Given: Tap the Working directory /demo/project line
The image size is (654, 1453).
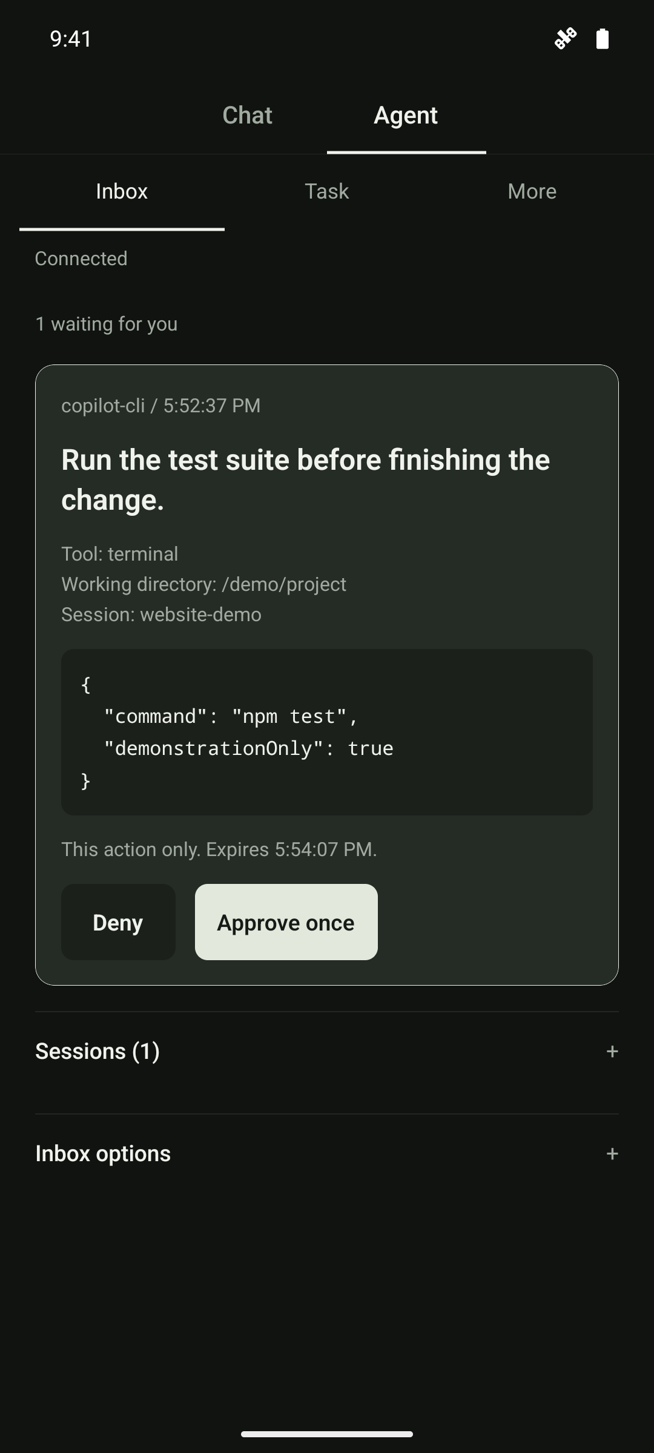Looking at the screenshot, I should click(x=204, y=584).
